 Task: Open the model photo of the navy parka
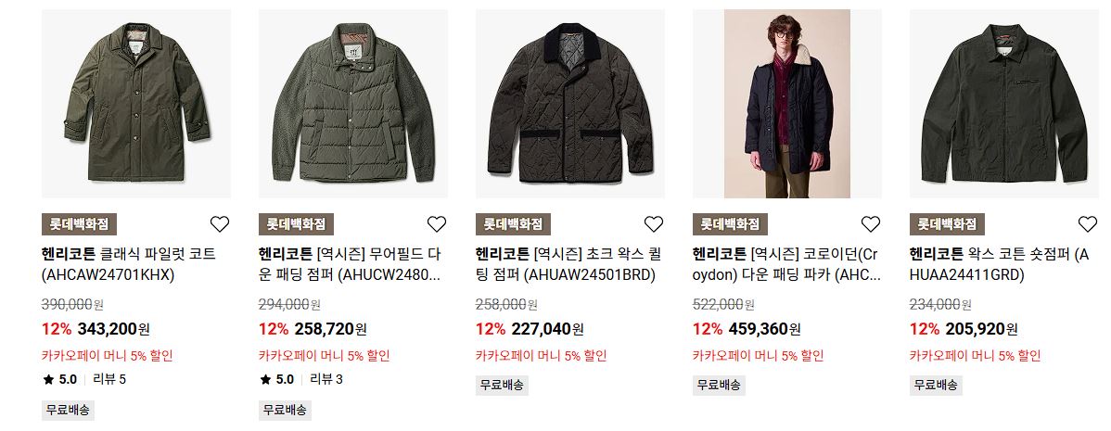[x=787, y=103]
